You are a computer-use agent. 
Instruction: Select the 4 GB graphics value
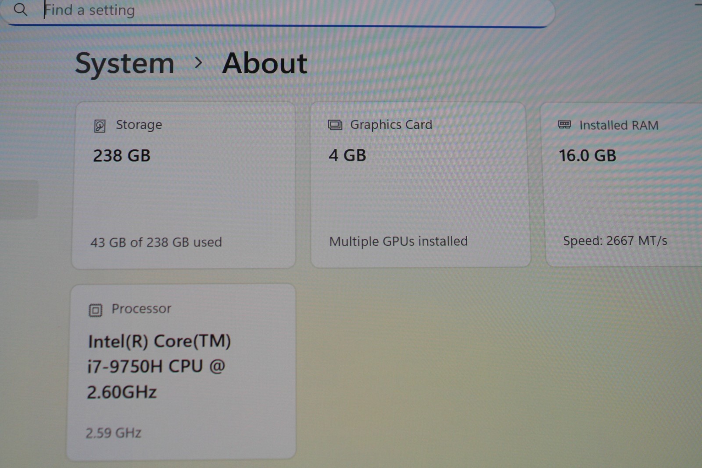click(x=347, y=155)
